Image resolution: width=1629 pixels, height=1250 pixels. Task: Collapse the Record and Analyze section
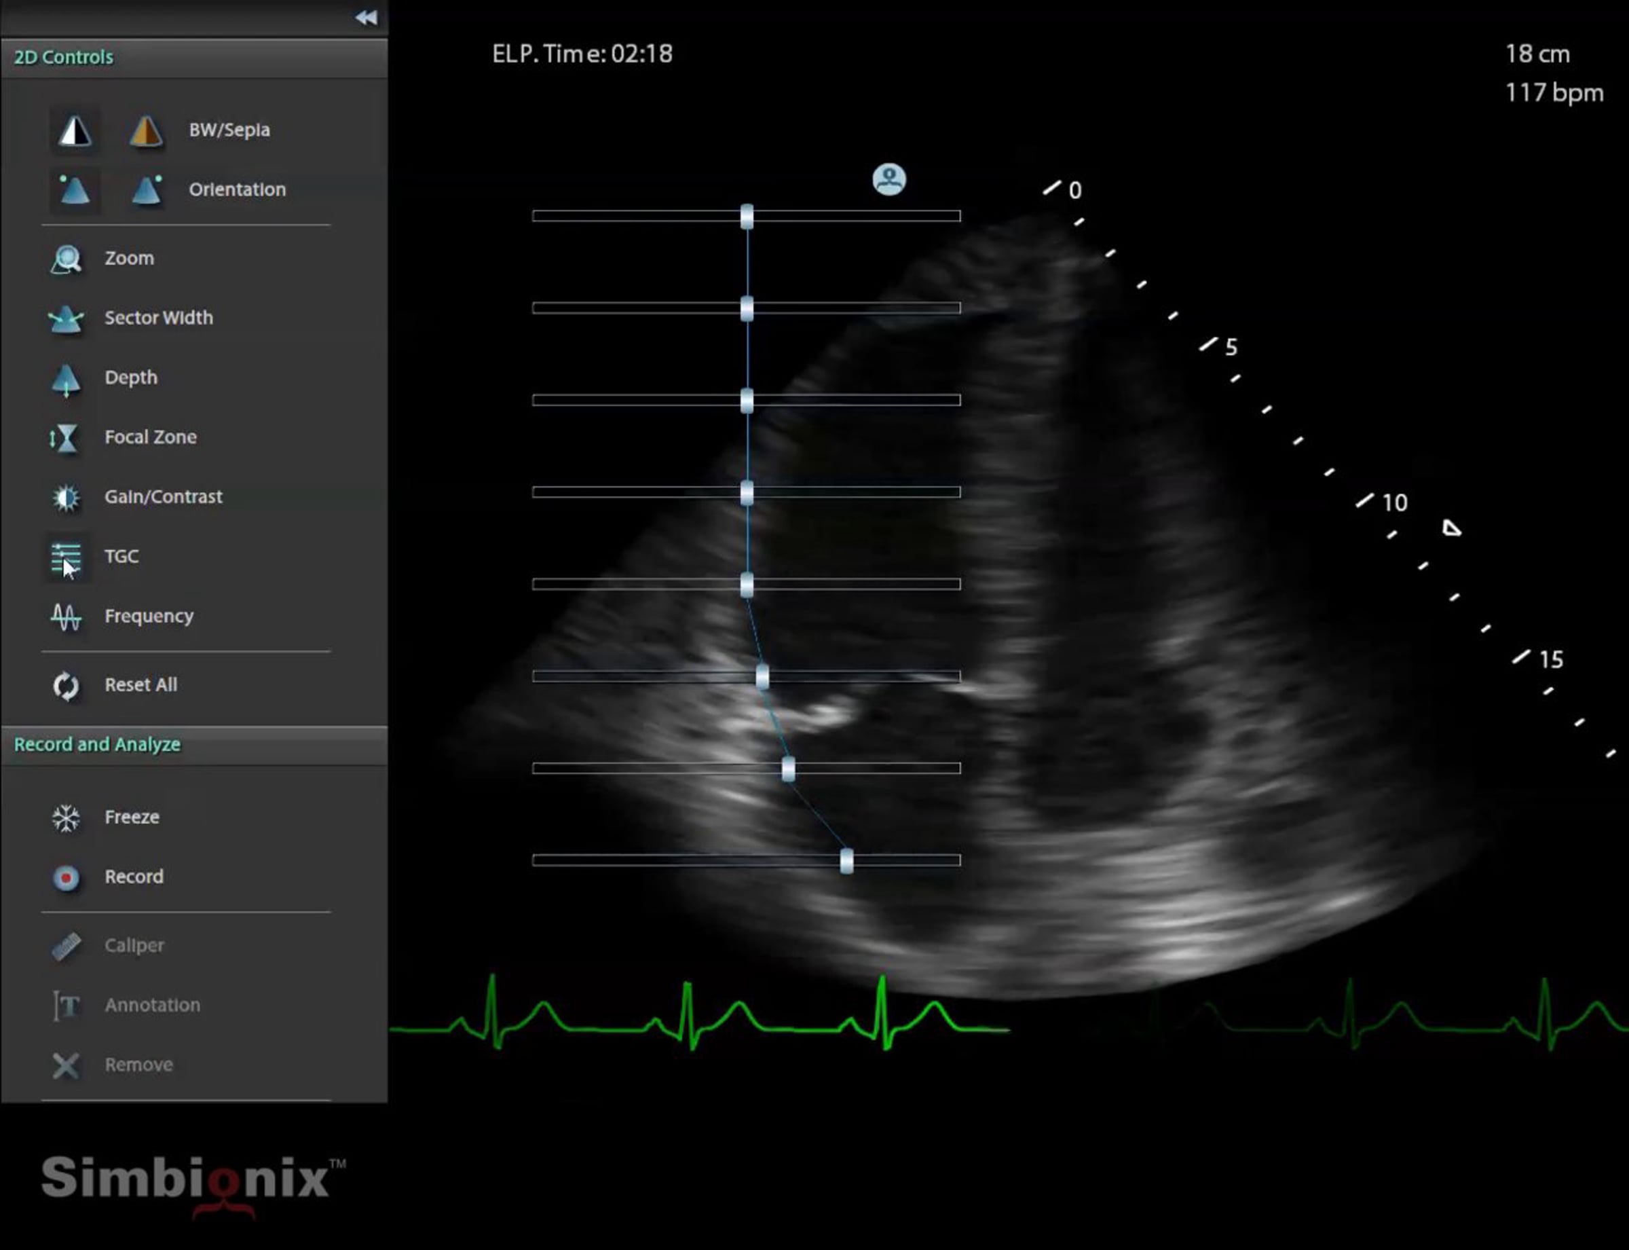click(x=98, y=745)
